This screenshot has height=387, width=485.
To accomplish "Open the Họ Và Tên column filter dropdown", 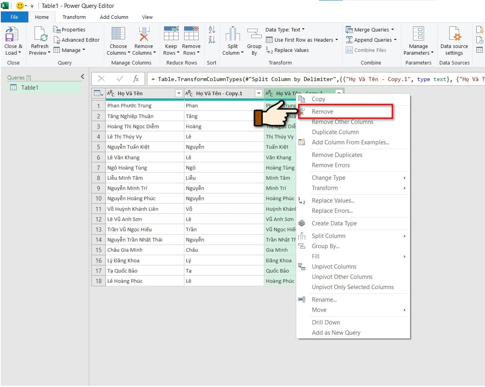I will (x=179, y=93).
